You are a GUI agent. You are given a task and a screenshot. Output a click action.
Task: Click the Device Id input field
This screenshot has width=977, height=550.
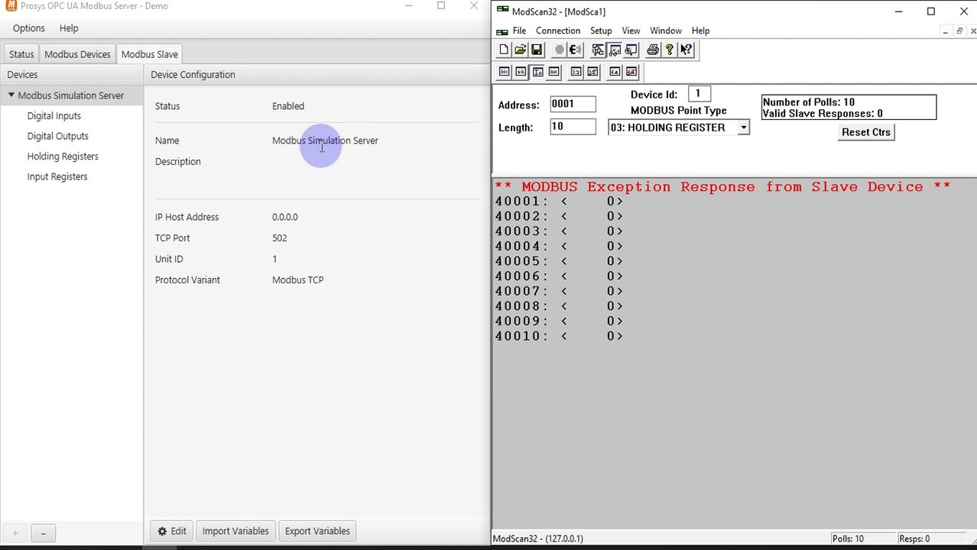pyautogui.click(x=699, y=94)
